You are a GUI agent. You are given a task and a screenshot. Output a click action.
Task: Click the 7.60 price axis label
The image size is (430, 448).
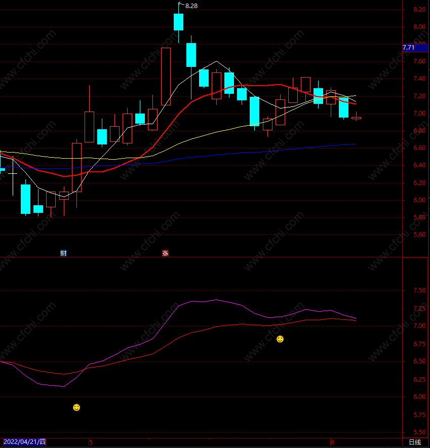pos(419,61)
